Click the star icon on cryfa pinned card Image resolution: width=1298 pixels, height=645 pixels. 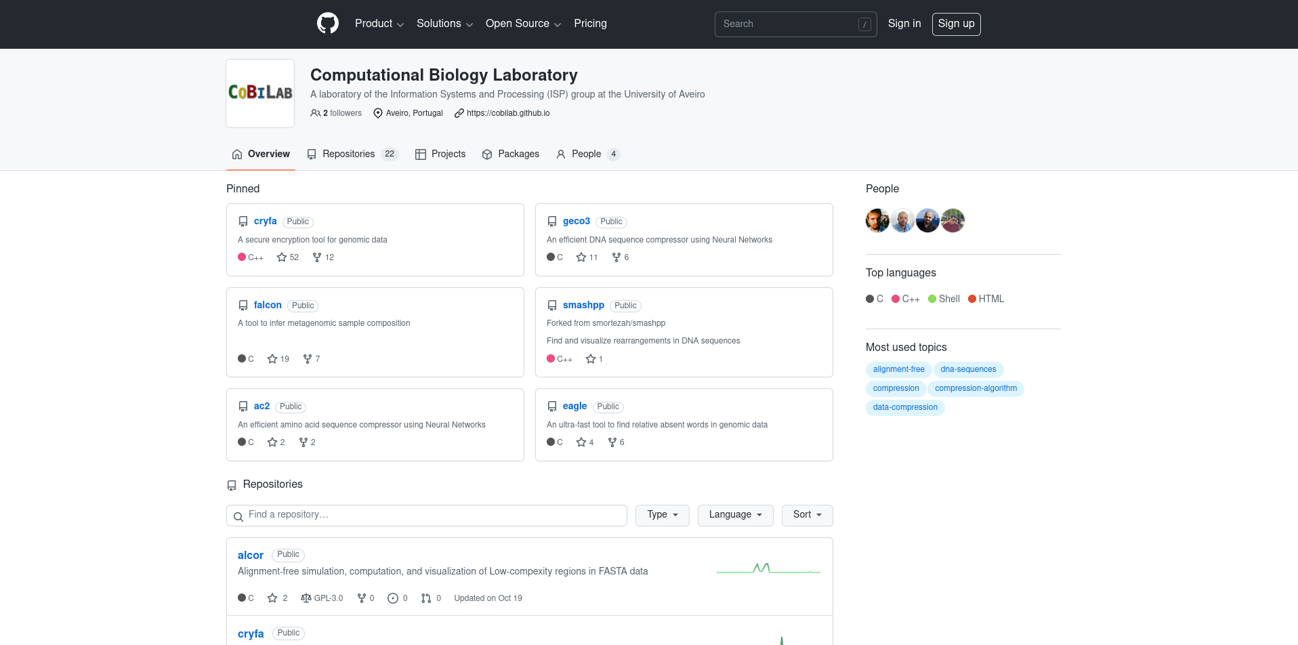point(282,257)
